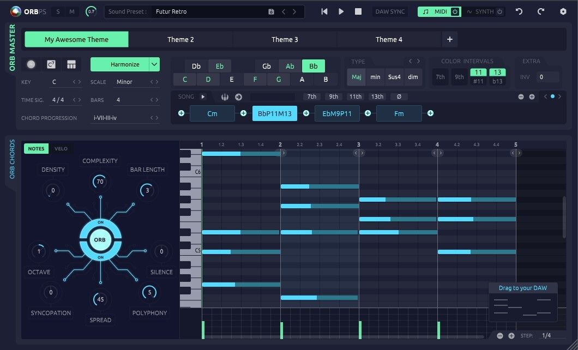The image size is (578, 350).
Task: Click the grid layout icon next to C7
Action: [x=70, y=64]
